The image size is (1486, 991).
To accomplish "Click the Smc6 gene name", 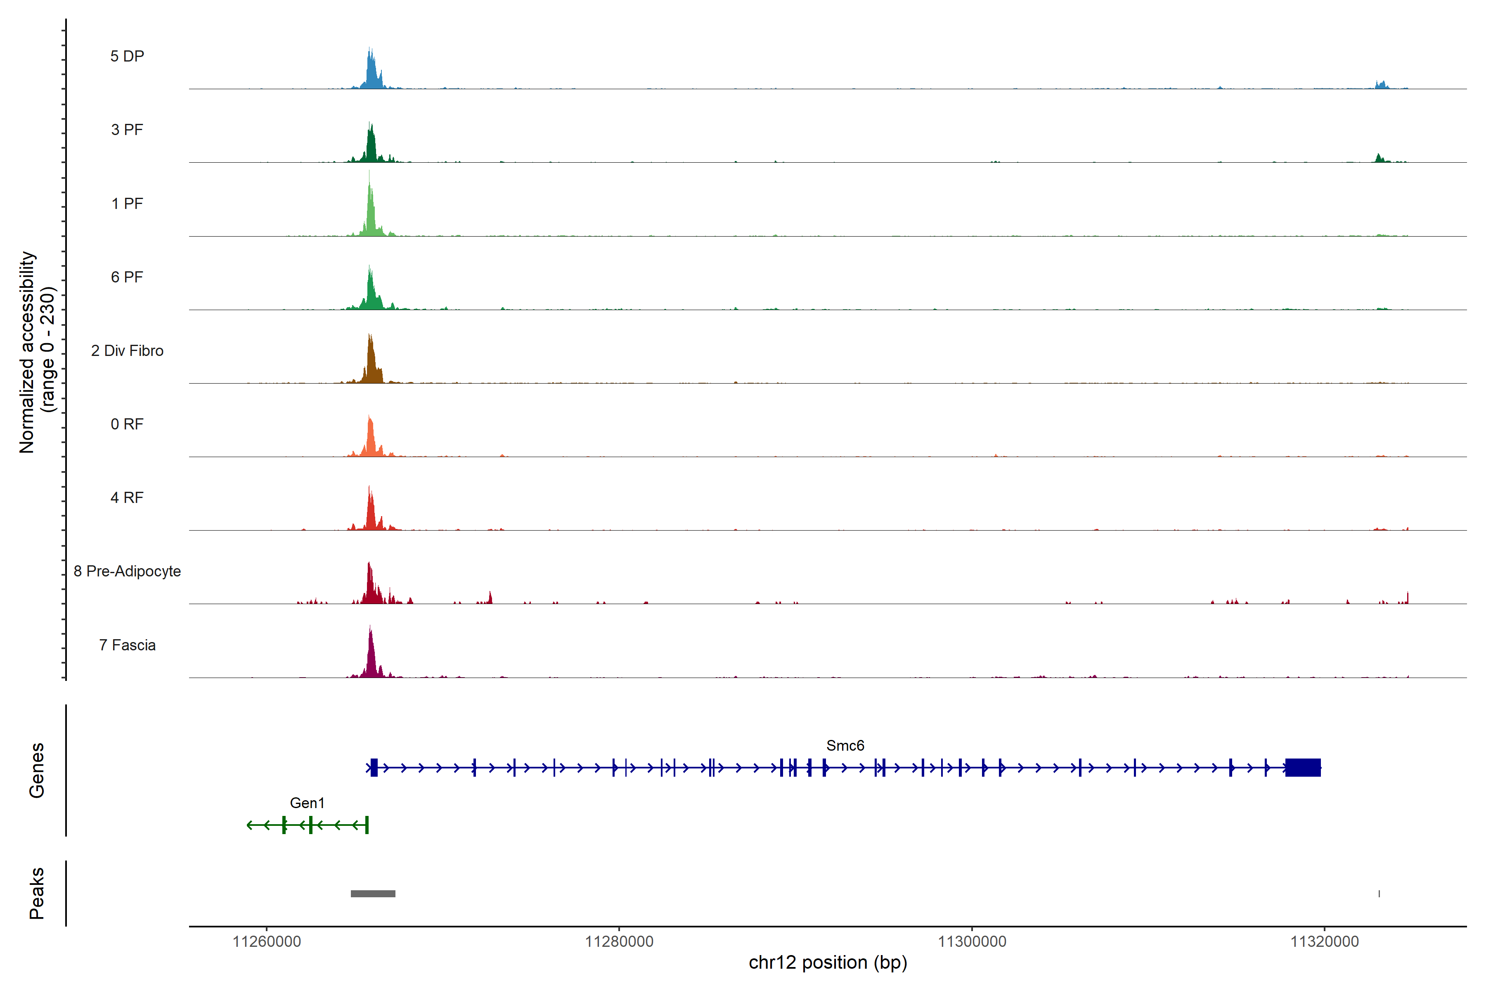I will click(x=845, y=746).
